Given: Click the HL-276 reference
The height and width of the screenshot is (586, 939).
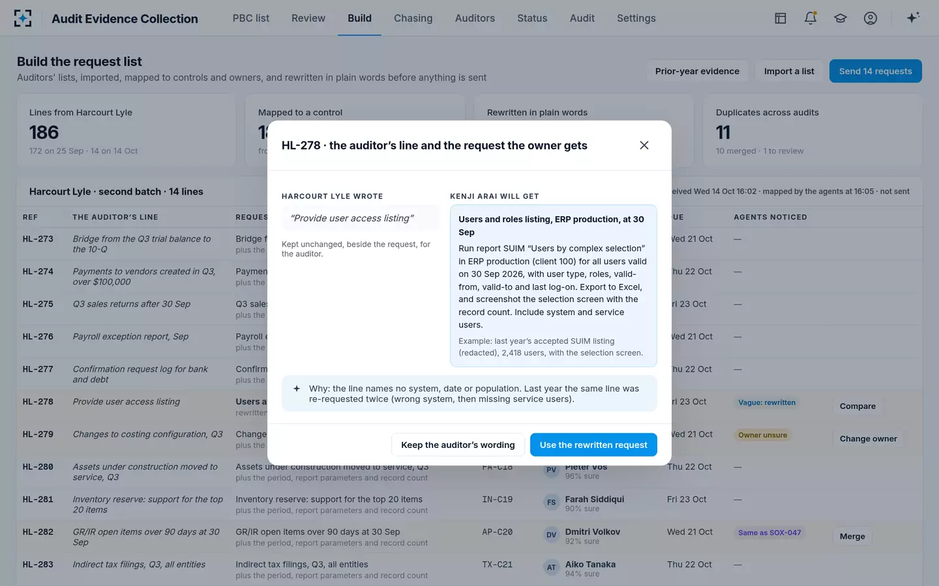Looking at the screenshot, I should pos(38,337).
